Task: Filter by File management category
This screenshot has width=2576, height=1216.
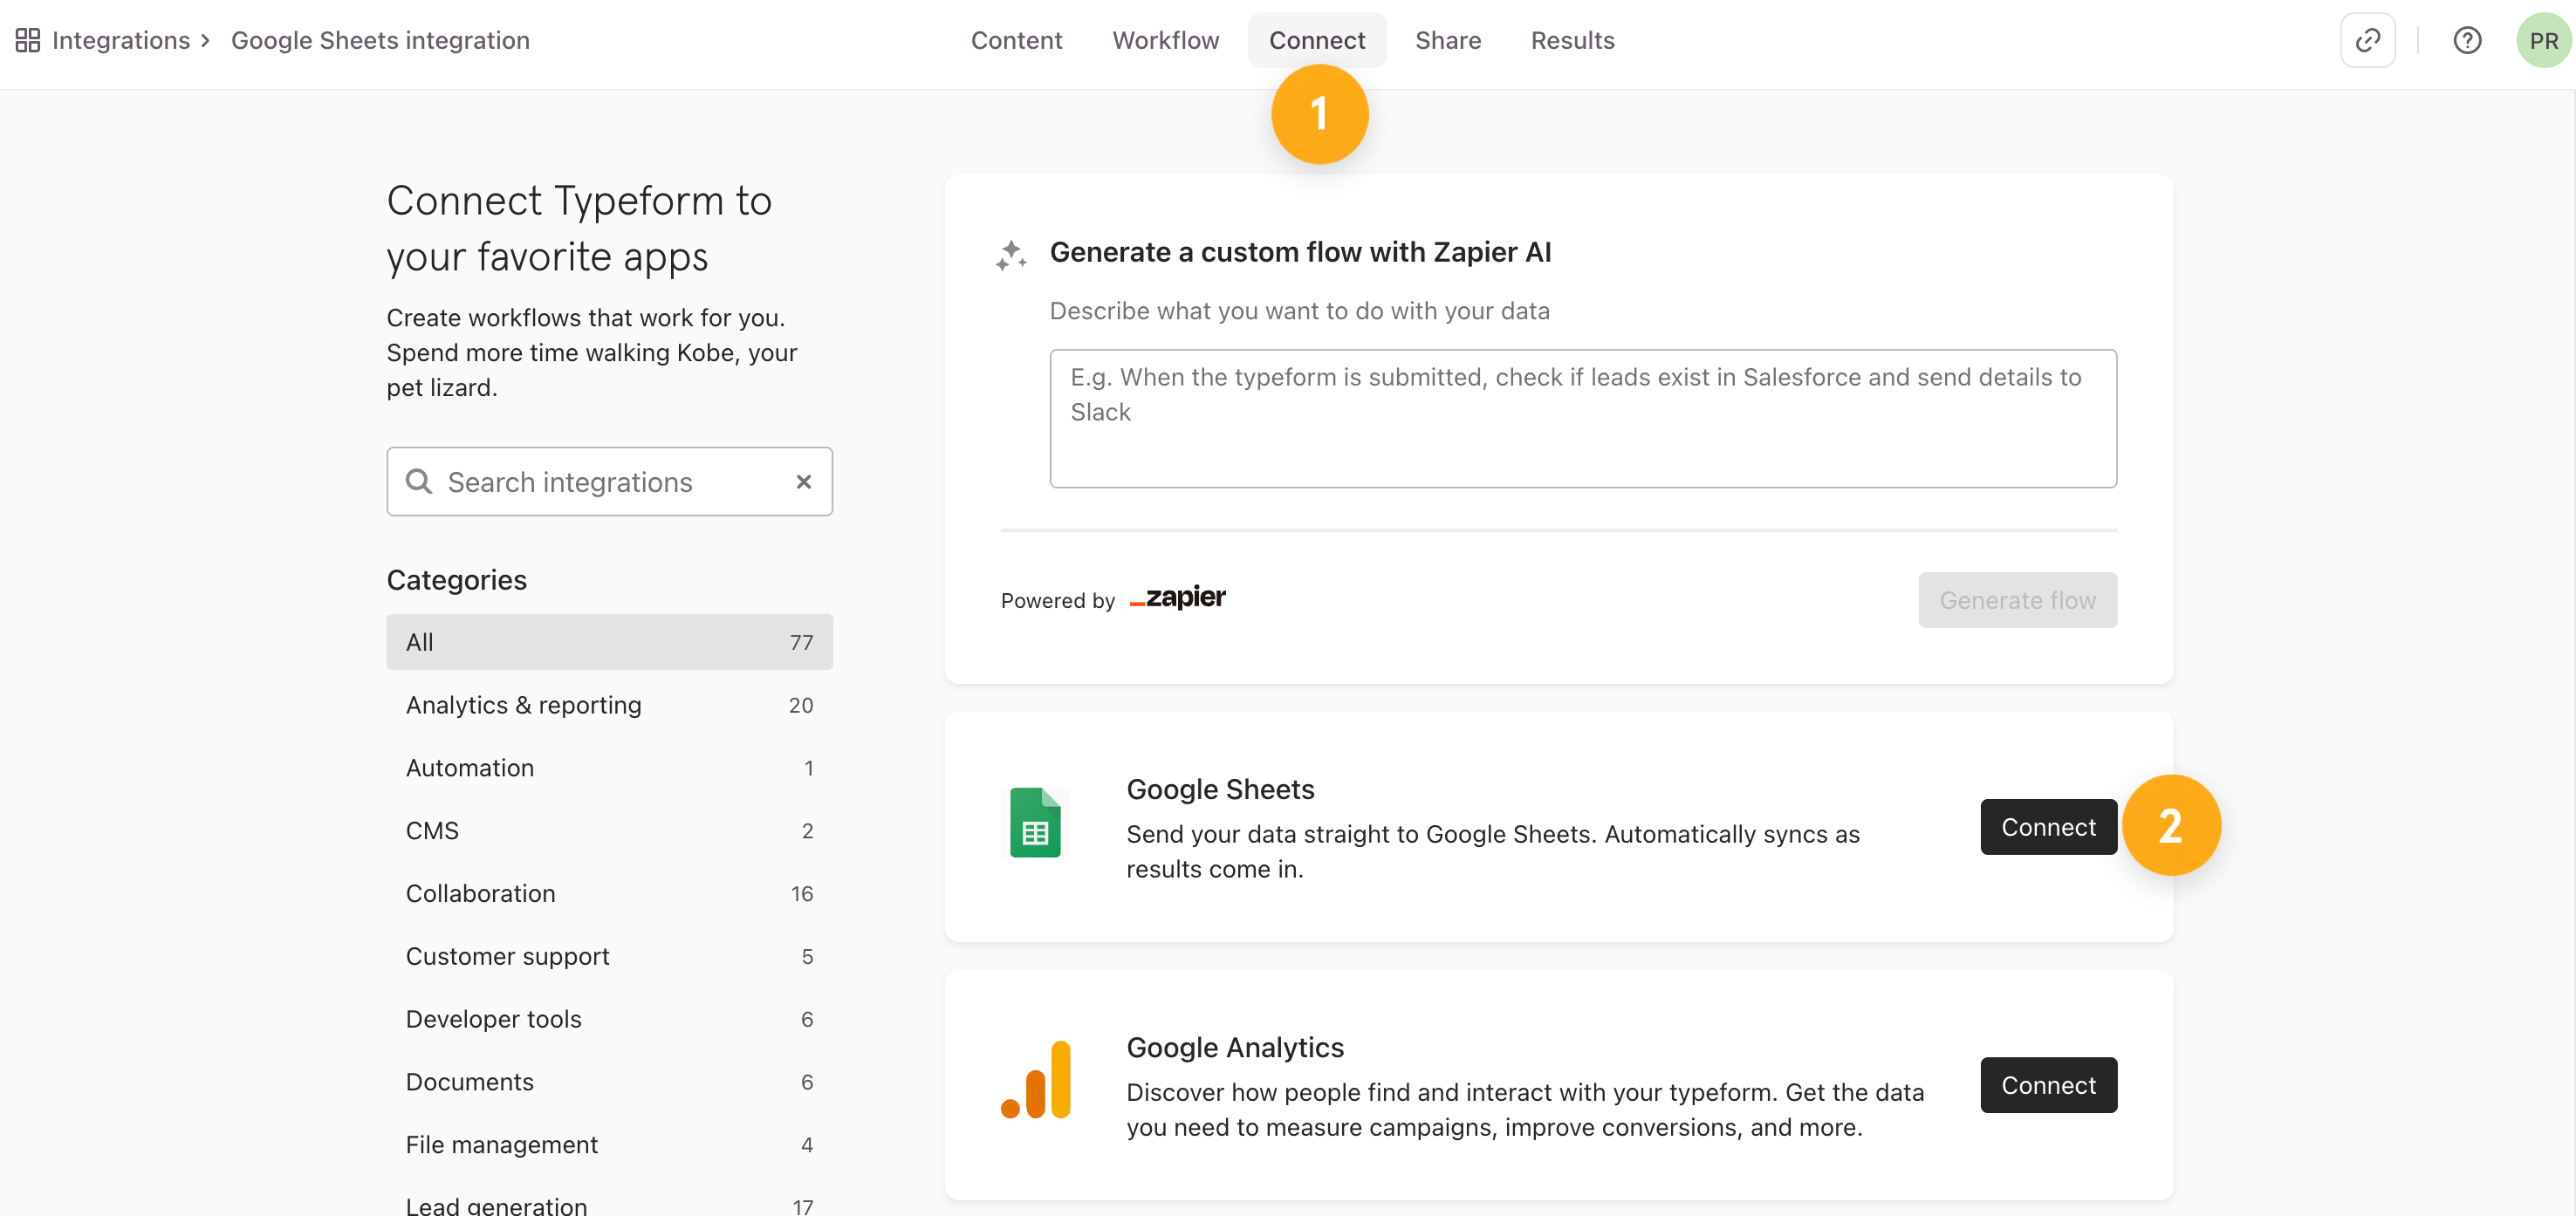Action: tap(609, 1144)
